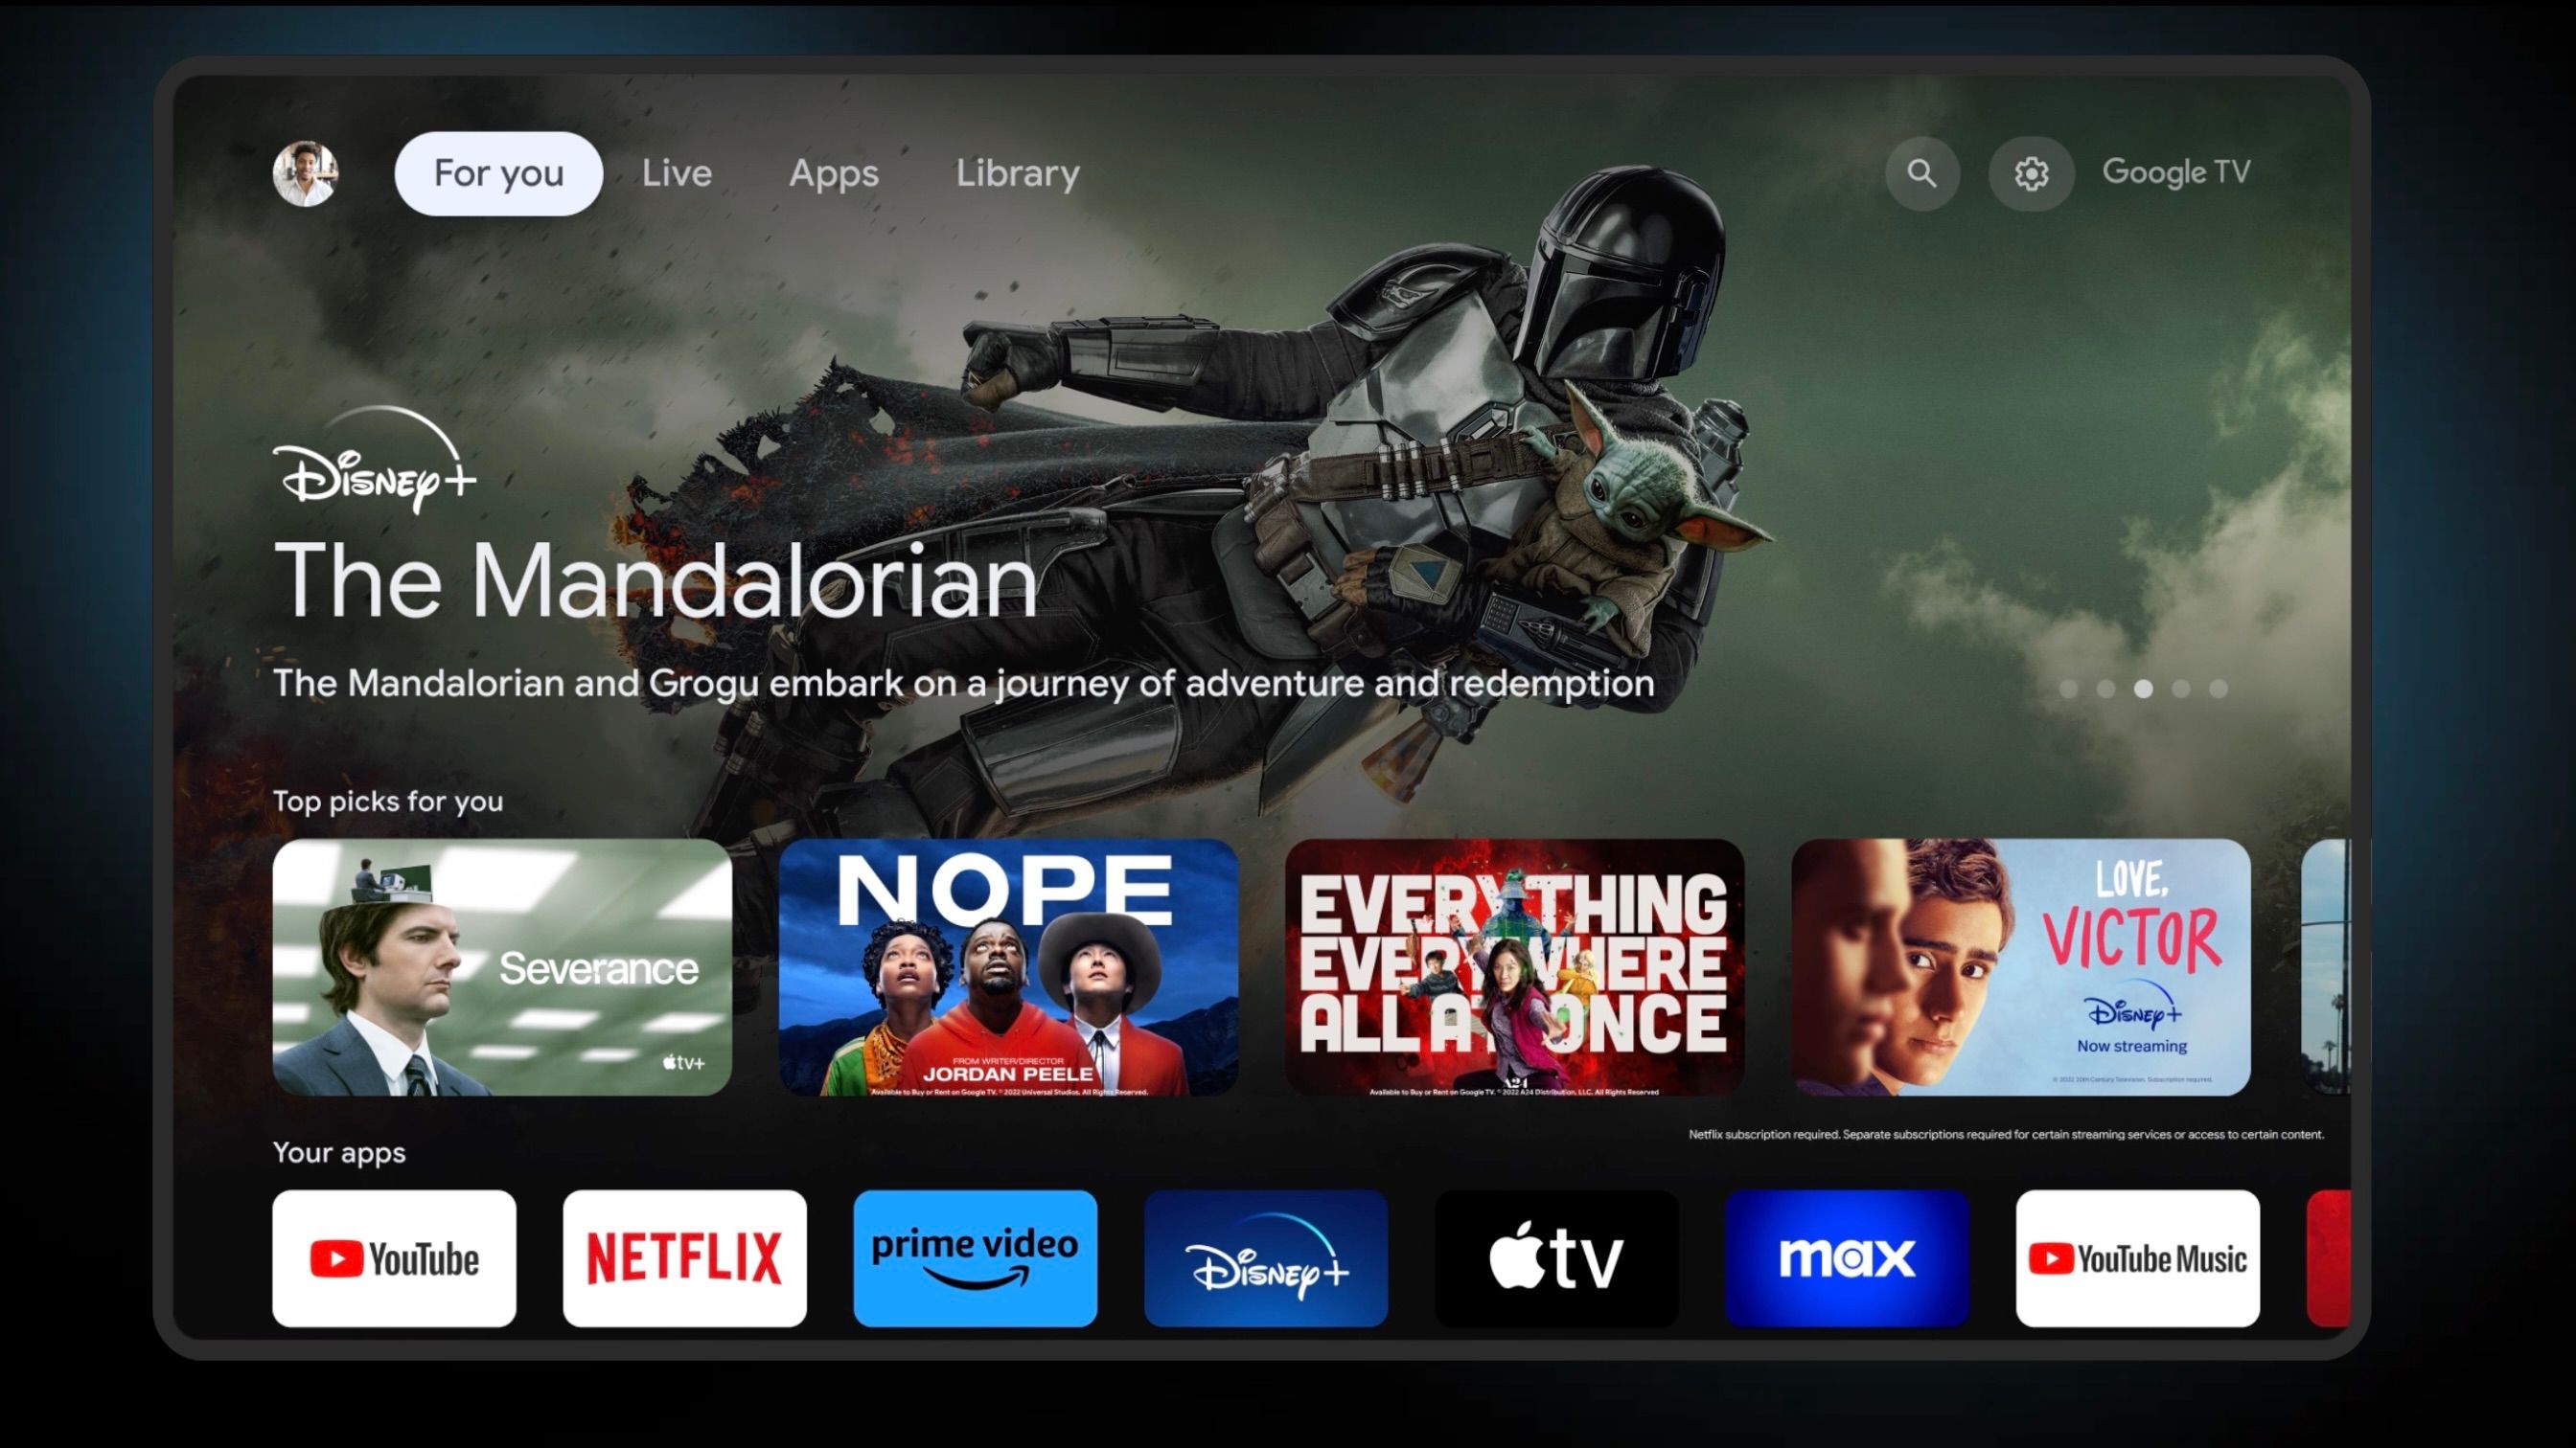2576x1448 pixels.
Task: Open the Library section
Action: [1019, 173]
